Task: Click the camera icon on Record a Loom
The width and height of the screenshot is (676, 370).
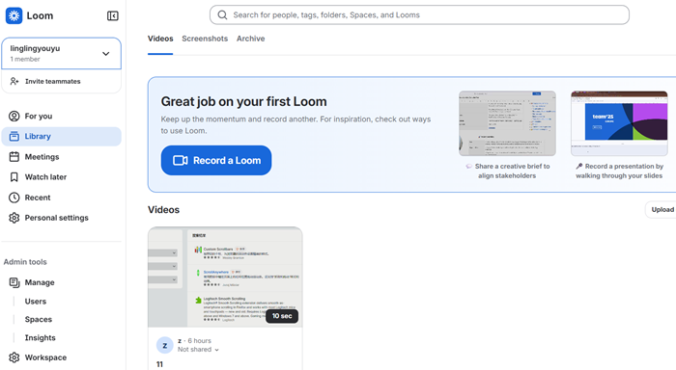Action: (181, 161)
